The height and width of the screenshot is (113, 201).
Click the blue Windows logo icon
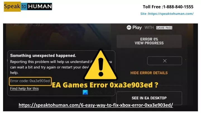click(x=85, y=92)
